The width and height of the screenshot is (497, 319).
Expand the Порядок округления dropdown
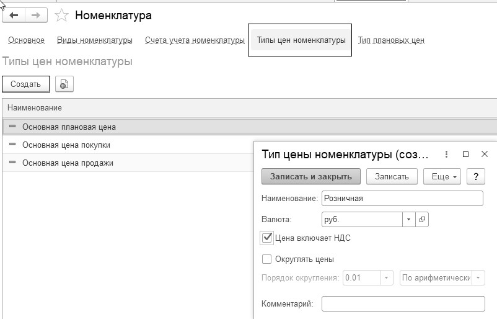click(387, 277)
